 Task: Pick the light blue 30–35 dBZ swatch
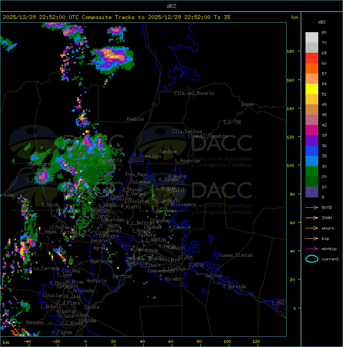(312, 161)
